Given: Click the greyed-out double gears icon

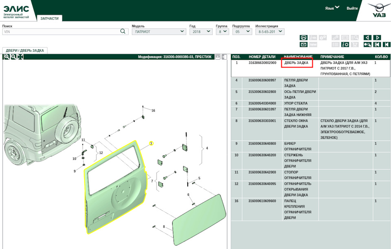Looking at the screenshot, I should pos(323,37).
